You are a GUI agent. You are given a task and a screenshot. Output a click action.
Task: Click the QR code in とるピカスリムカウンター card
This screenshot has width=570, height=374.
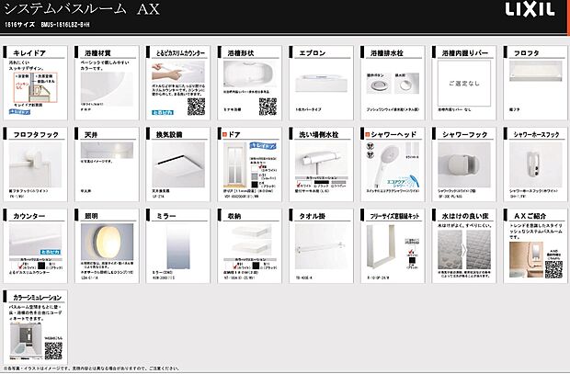click(197, 105)
